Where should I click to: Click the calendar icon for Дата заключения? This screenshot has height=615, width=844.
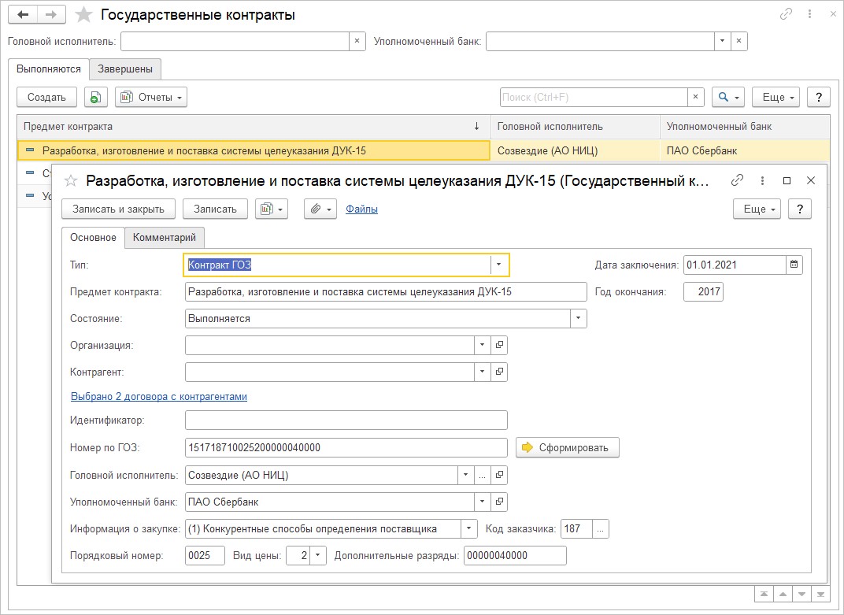coord(794,265)
